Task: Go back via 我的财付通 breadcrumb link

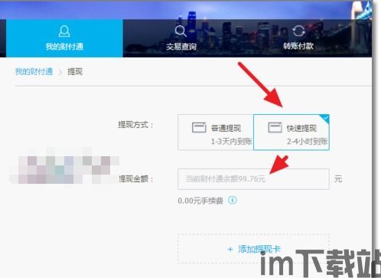Action: (34, 71)
